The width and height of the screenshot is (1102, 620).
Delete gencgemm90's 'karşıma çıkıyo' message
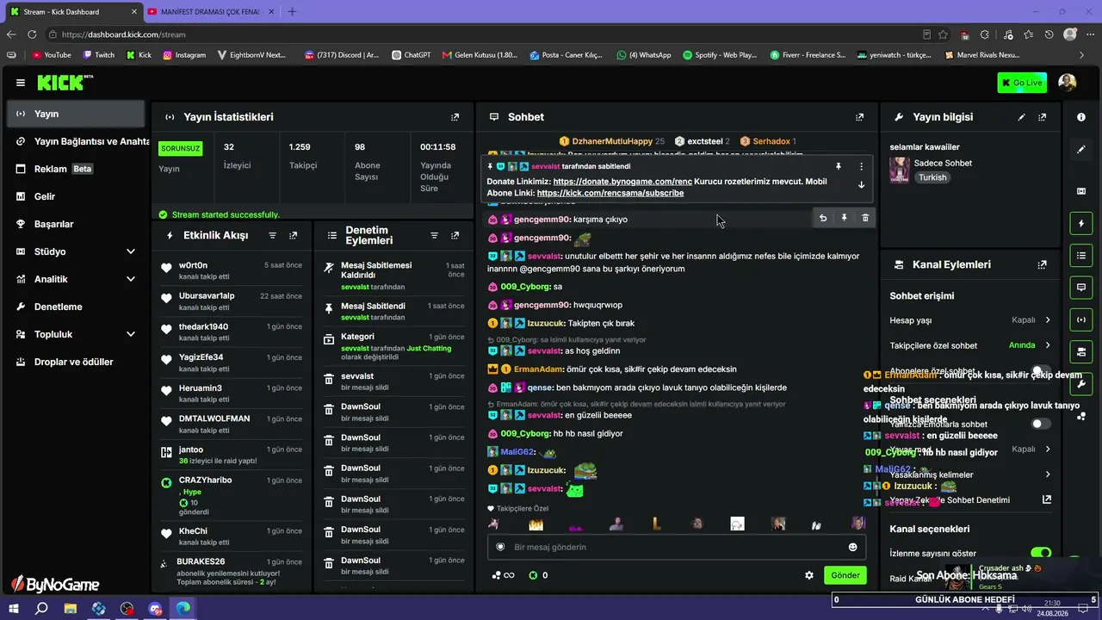(865, 219)
